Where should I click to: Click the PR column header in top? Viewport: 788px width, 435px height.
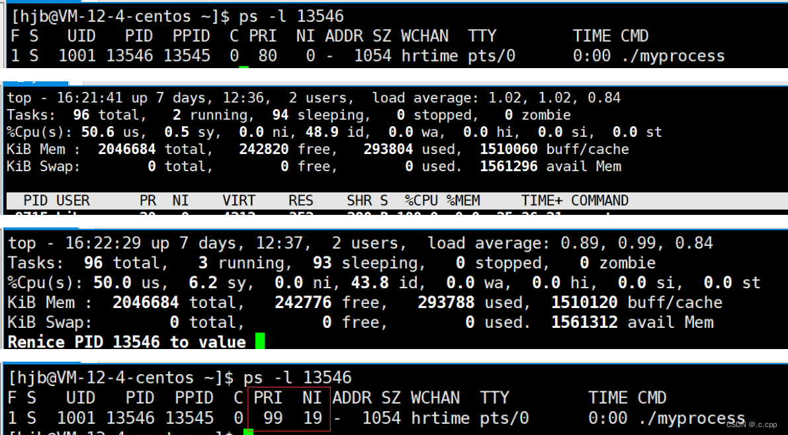[x=148, y=200]
